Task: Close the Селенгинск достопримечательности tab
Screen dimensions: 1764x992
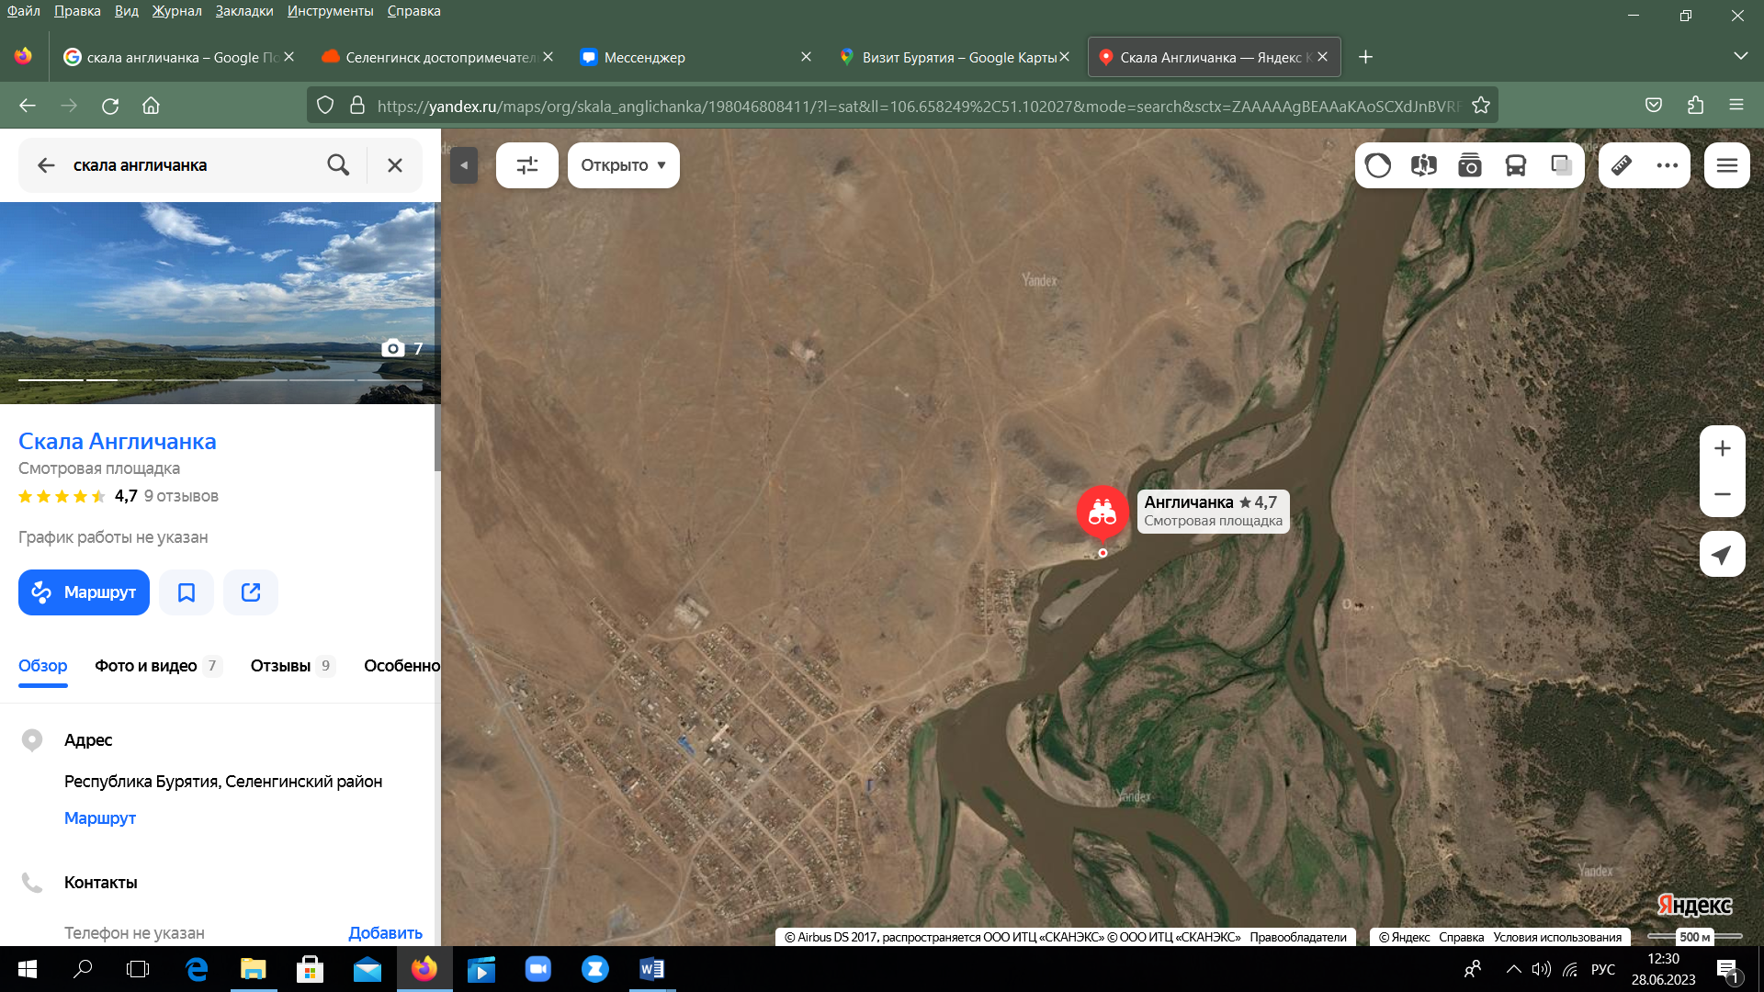Action: [x=548, y=57]
